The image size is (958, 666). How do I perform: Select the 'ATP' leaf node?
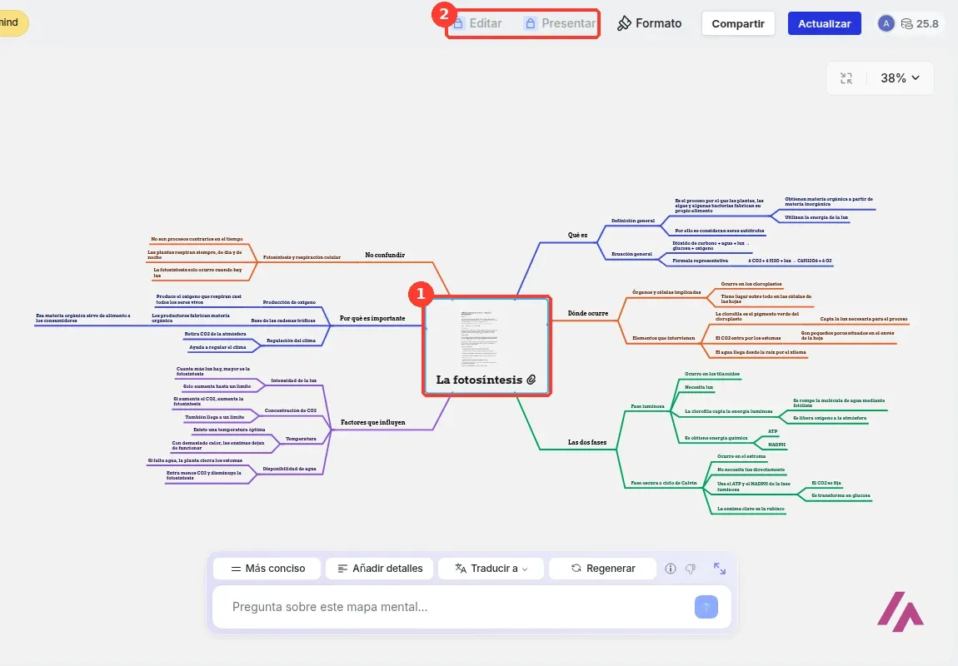coord(773,431)
